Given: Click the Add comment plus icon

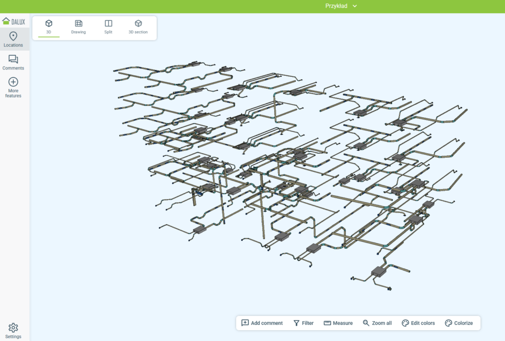Looking at the screenshot, I should coord(245,323).
